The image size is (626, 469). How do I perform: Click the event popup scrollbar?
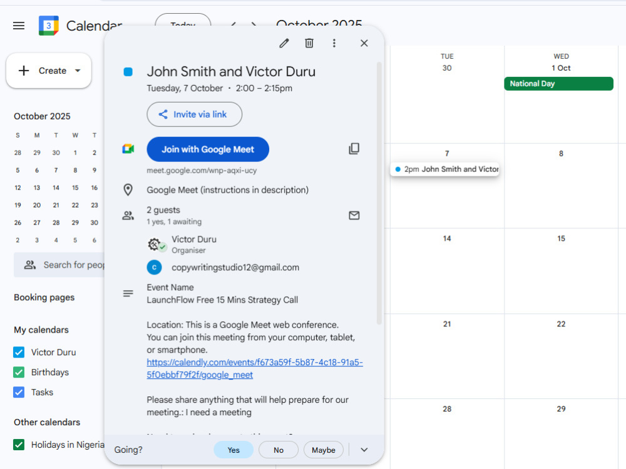point(379,193)
